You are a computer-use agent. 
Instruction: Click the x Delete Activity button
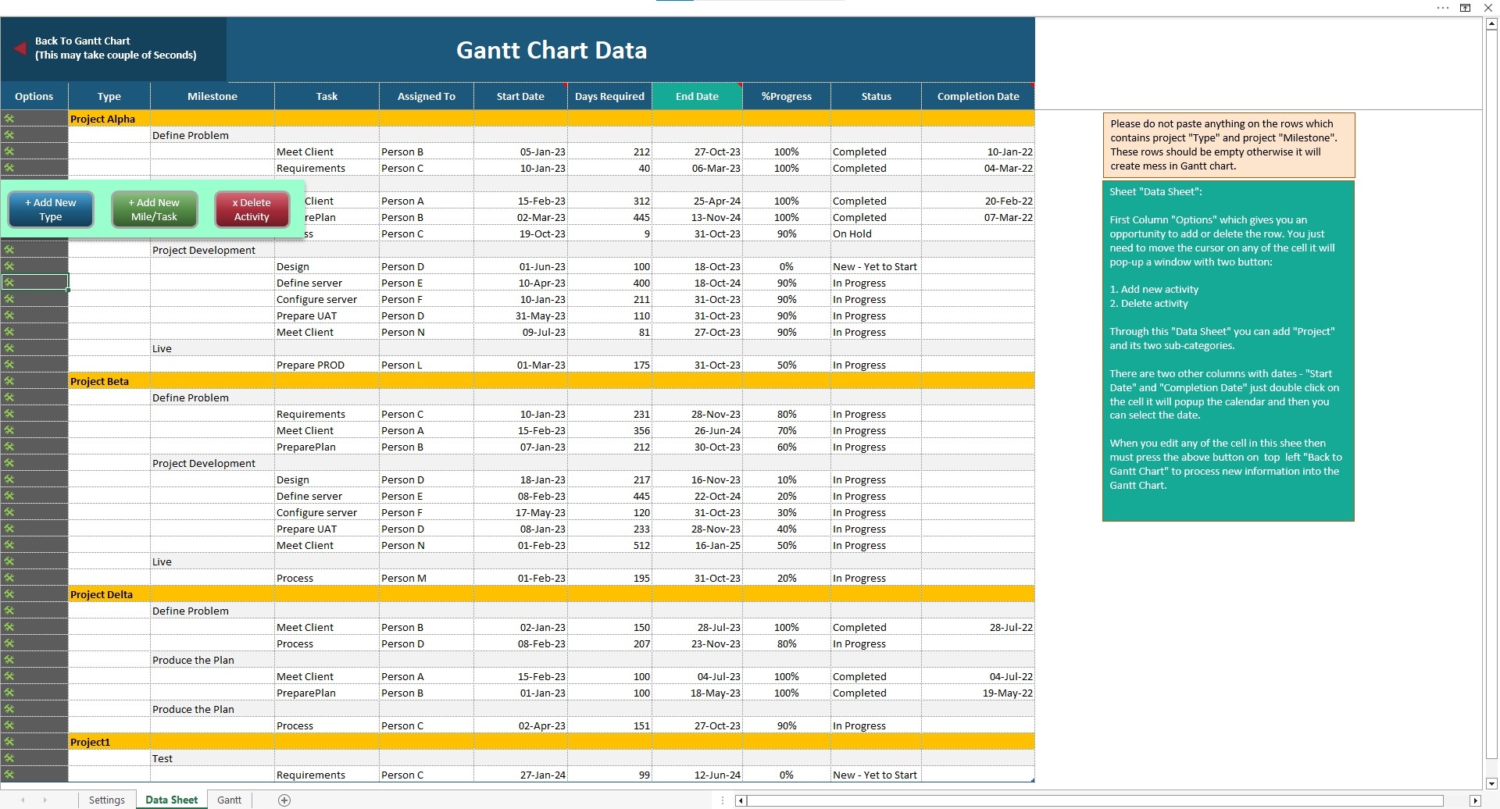pos(252,209)
